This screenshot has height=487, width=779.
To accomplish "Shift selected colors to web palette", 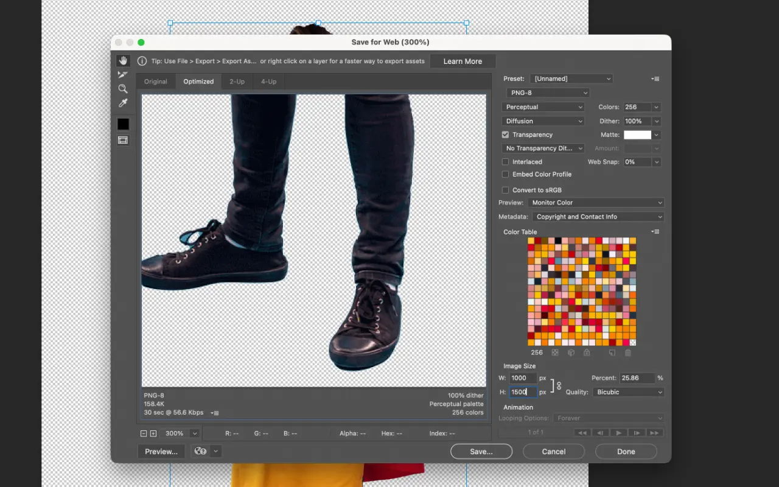I will click(571, 352).
